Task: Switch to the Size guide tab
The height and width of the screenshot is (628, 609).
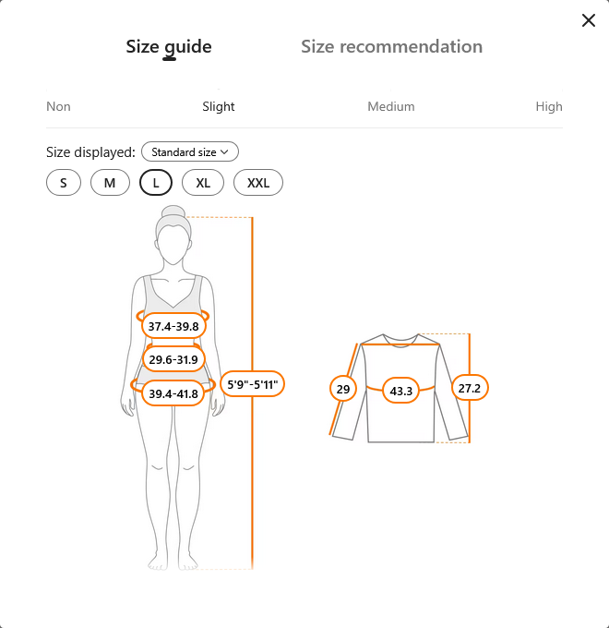Action: click(169, 46)
